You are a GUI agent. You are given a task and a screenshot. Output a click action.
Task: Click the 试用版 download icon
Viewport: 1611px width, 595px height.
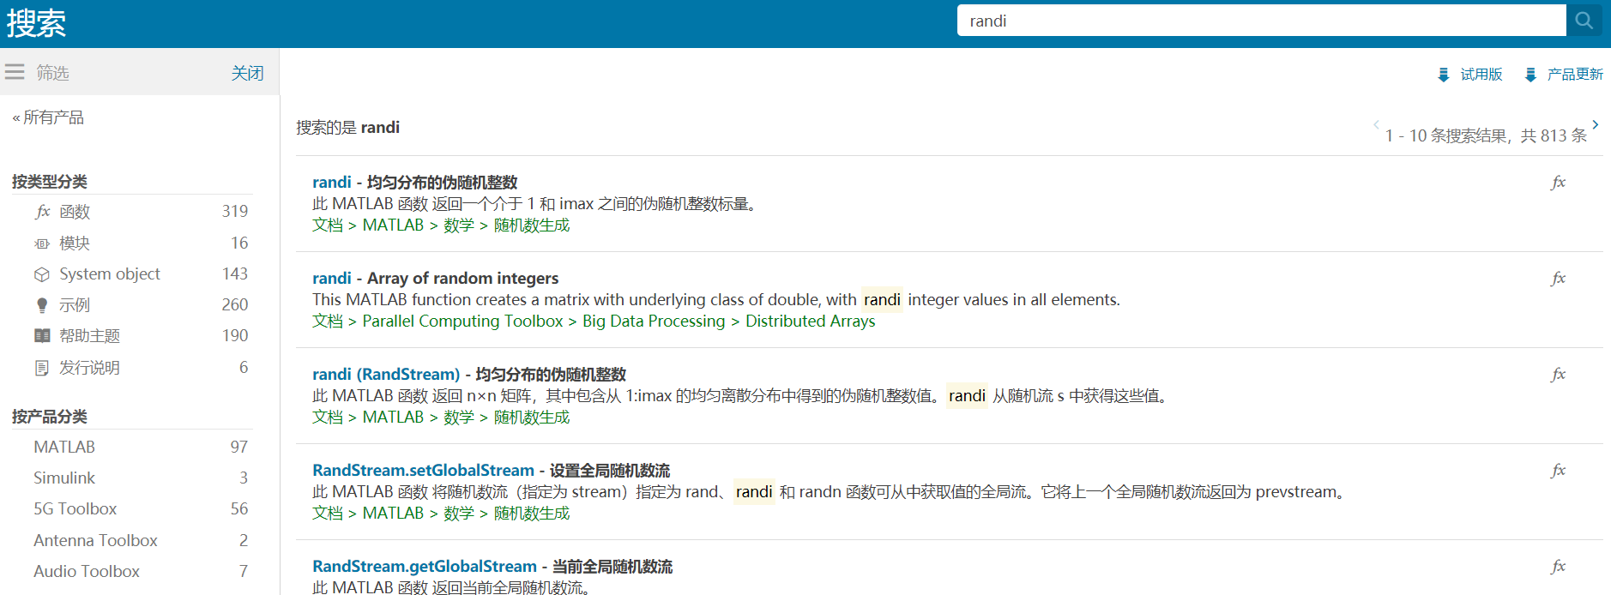tap(1443, 75)
